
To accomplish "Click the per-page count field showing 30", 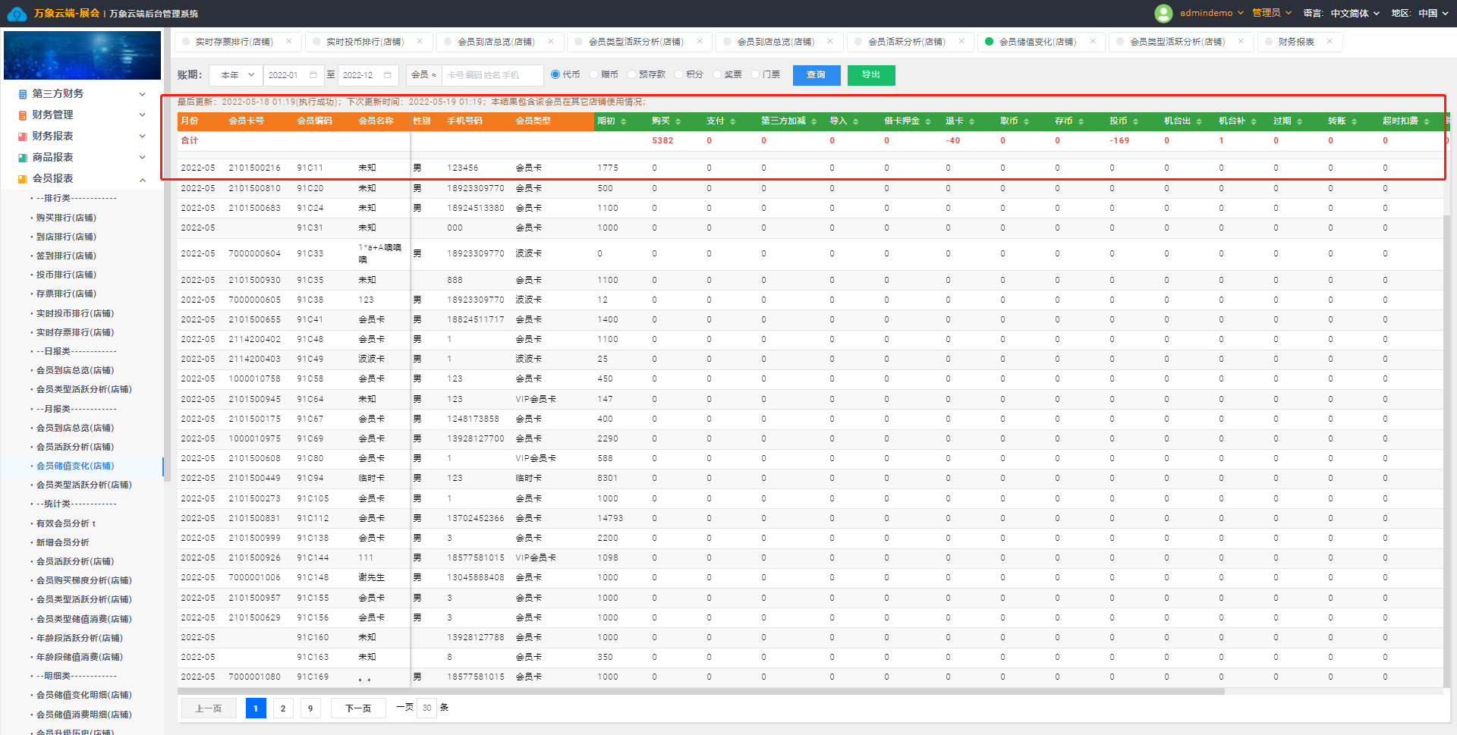I will tap(427, 708).
